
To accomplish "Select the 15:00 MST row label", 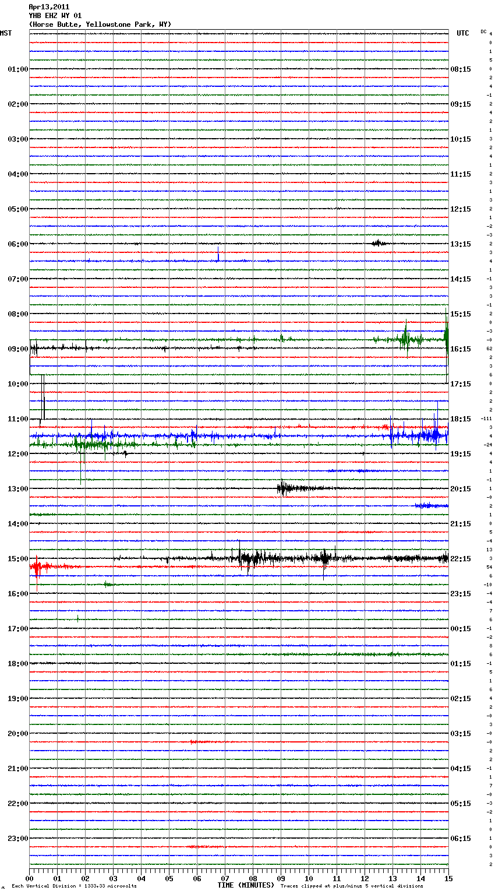I will click(18, 559).
